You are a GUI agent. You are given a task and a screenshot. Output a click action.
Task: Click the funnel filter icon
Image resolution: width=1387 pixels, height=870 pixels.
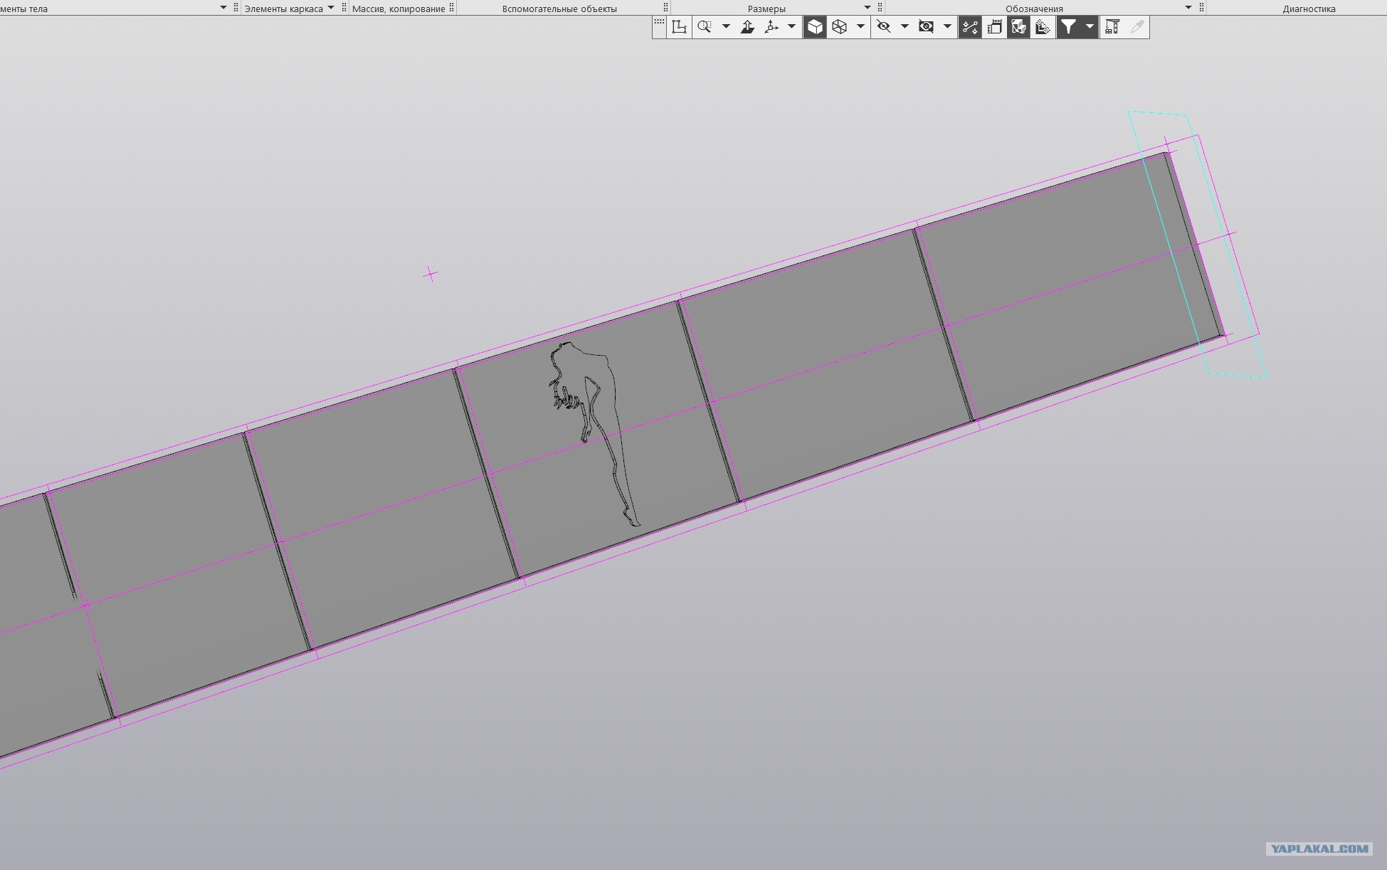[x=1069, y=27]
